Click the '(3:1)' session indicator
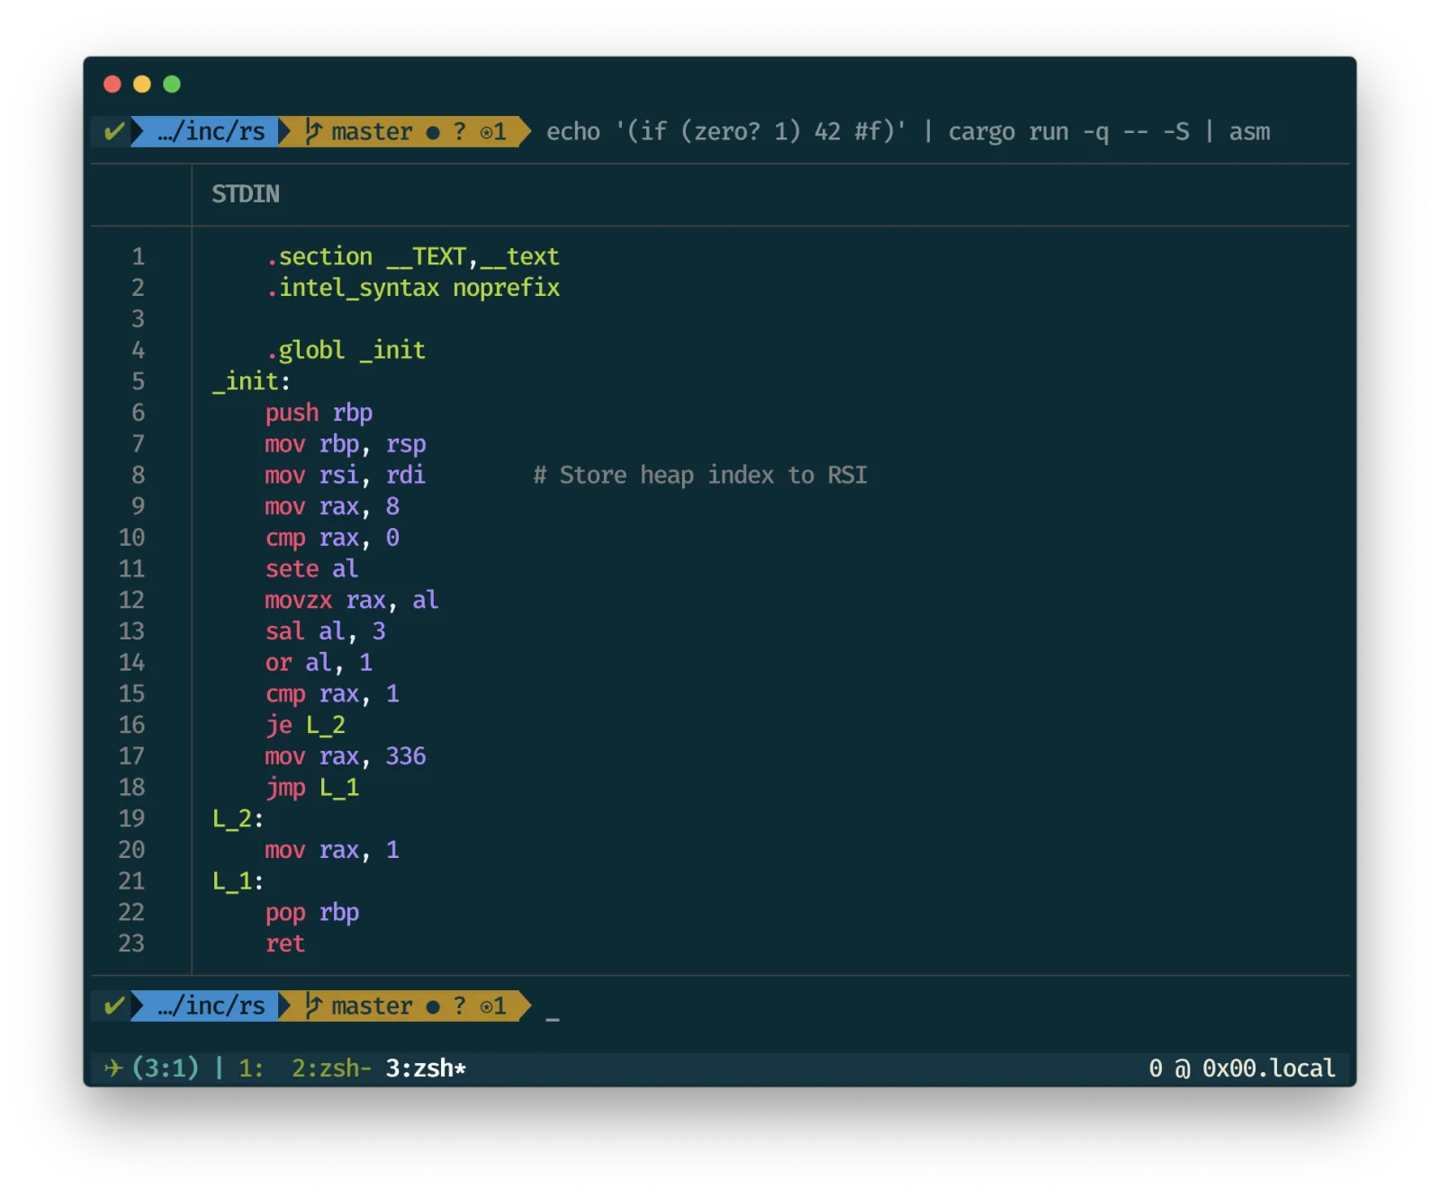Image resolution: width=1440 pixels, height=1197 pixels. [166, 1067]
